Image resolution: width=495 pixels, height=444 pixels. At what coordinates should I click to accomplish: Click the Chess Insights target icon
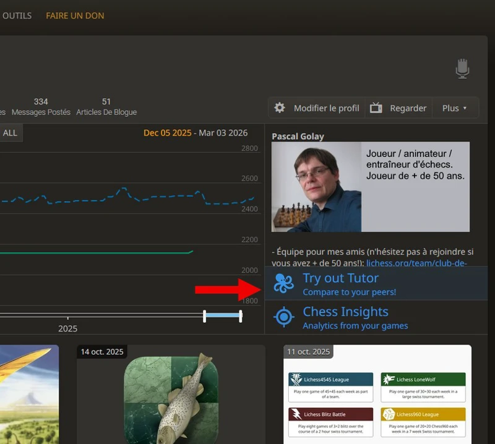pos(284,317)
